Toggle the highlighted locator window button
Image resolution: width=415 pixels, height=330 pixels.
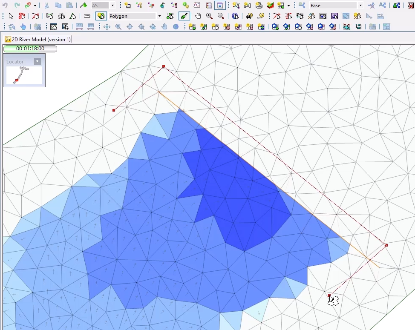pos(220,5)
